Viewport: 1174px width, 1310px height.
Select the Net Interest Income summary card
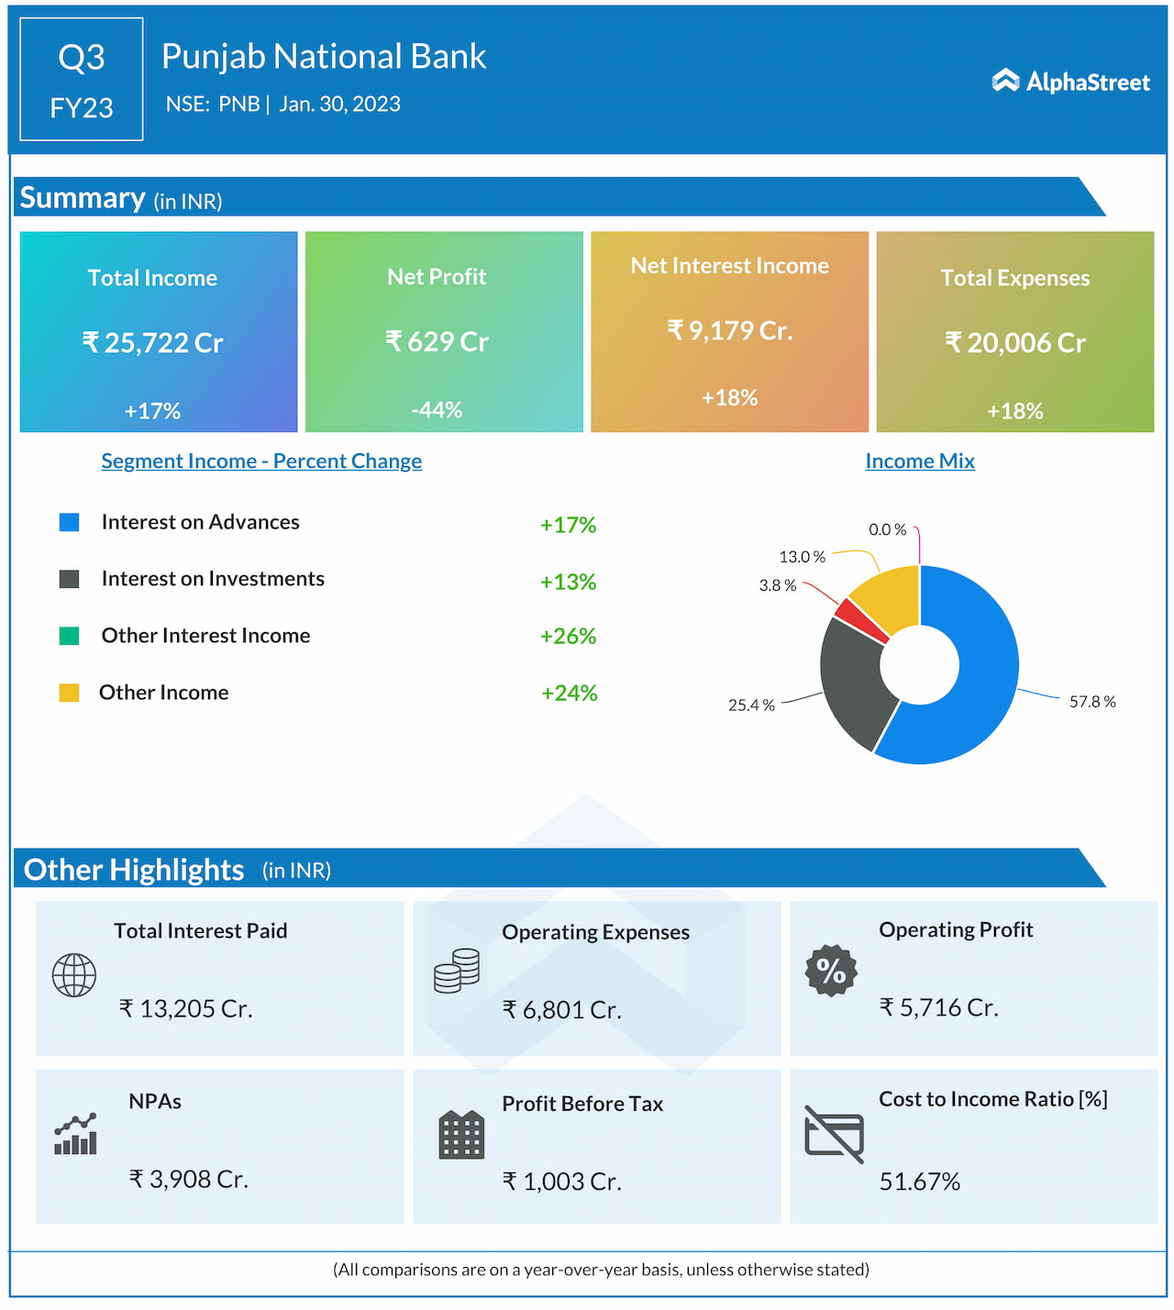pos(729,332)
